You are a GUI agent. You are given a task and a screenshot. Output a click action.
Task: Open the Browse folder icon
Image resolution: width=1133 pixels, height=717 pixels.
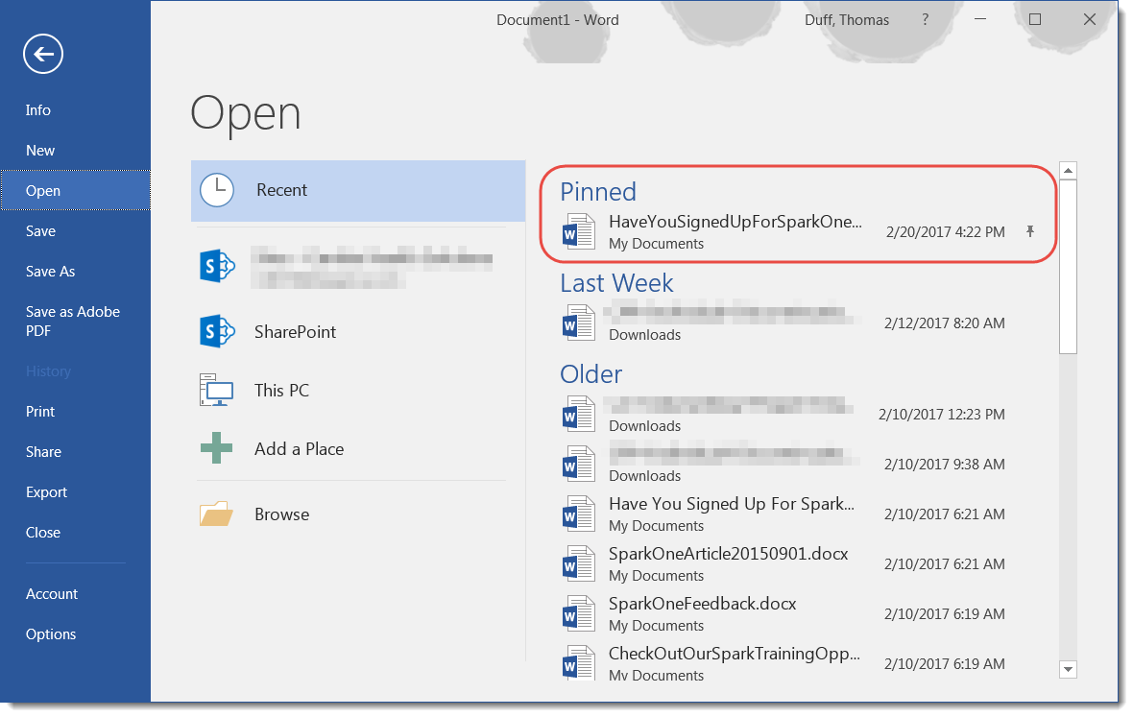(217, 514)
